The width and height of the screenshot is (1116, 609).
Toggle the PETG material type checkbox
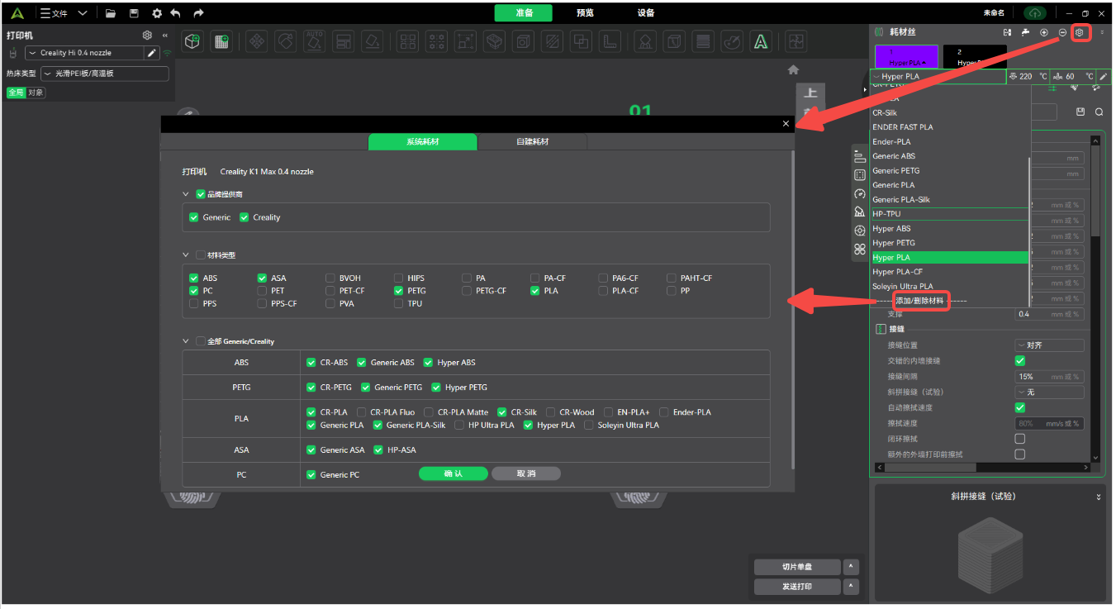[400, 291]
